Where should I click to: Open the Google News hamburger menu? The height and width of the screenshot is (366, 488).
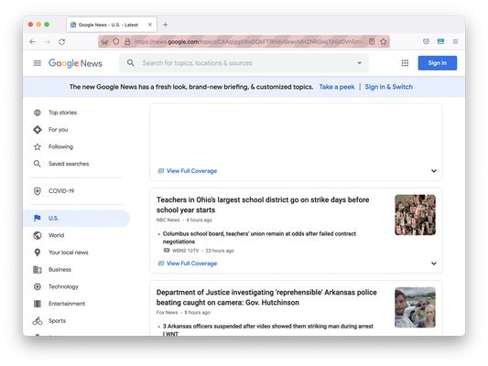click(x=38, y=63)
